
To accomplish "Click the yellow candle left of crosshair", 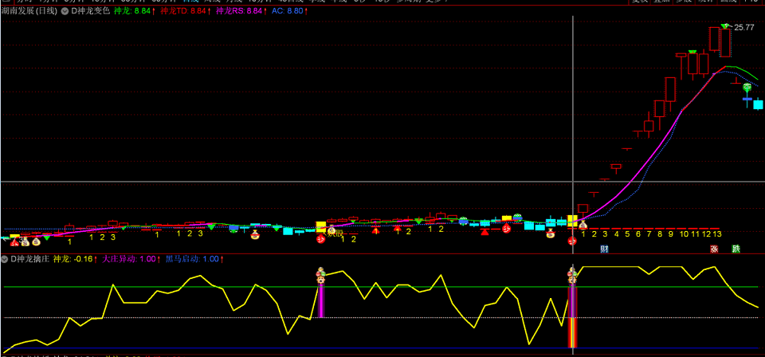I will coord(571,221).
